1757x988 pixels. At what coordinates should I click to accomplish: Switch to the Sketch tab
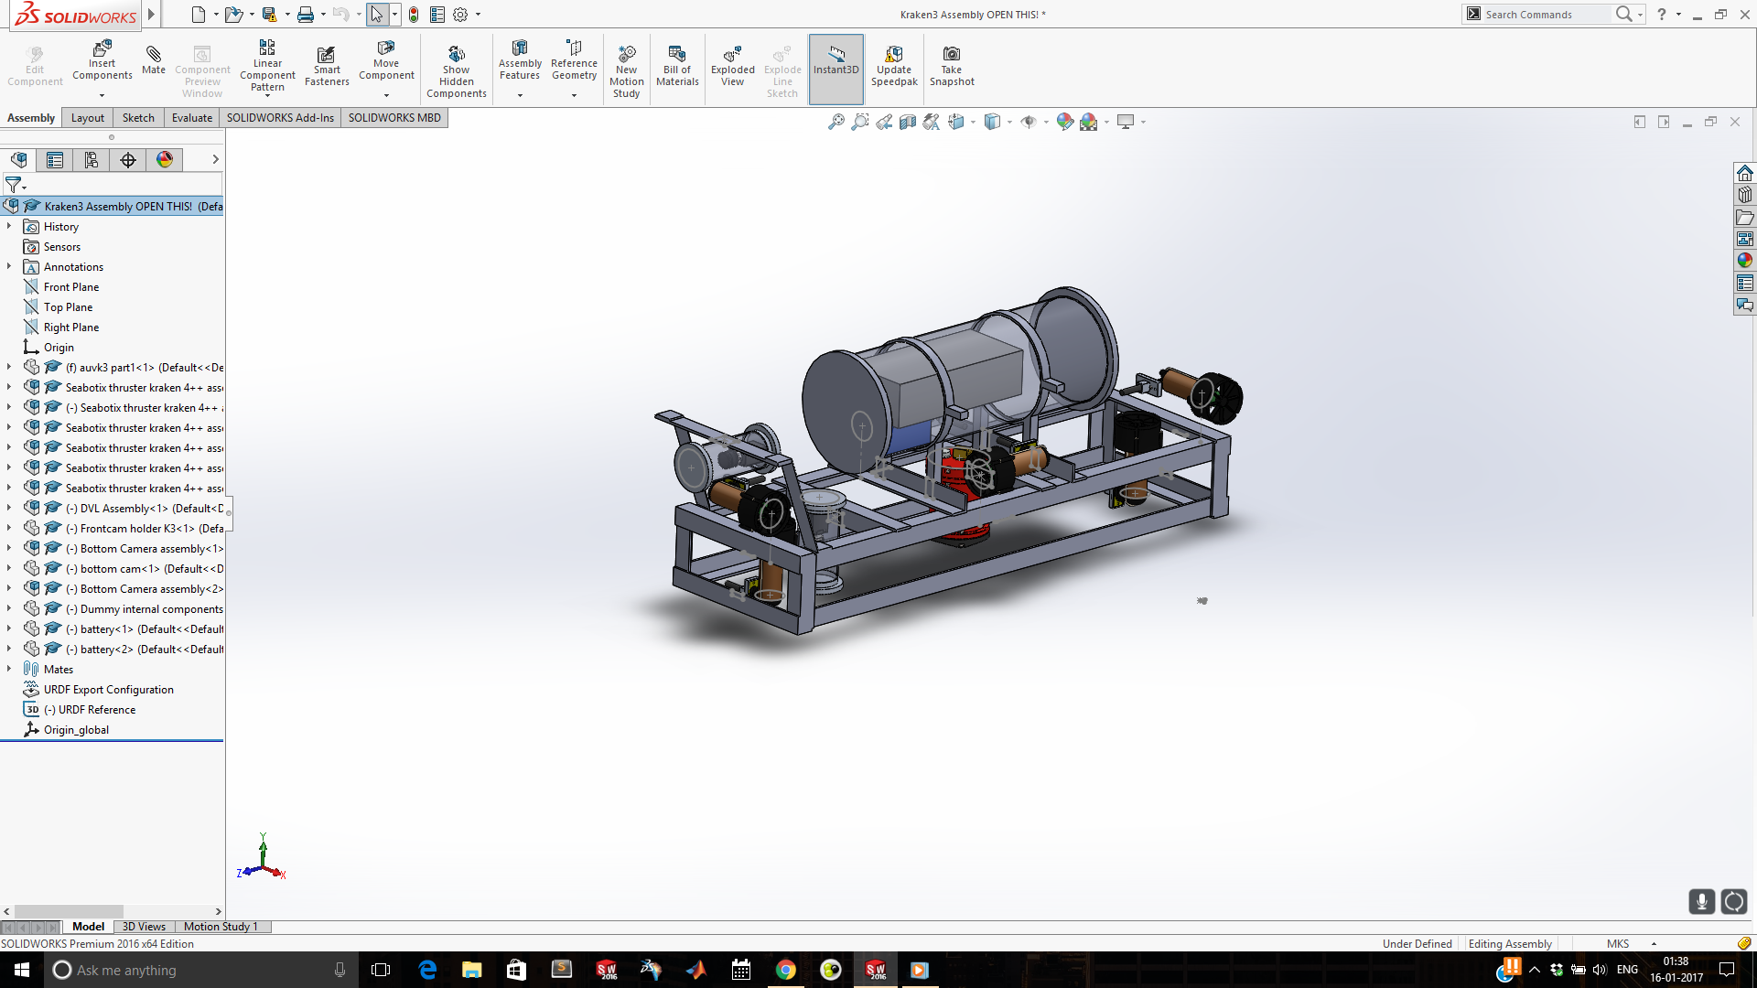pos(138,118)
